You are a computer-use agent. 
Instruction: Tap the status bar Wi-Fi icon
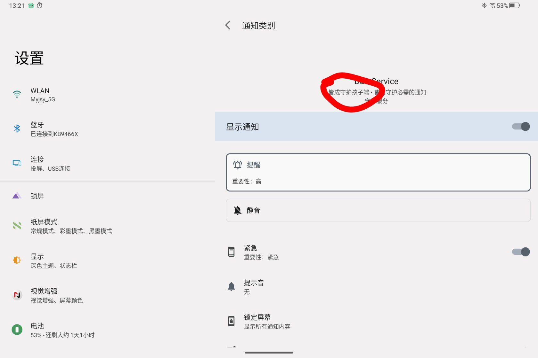click(493, 5)
